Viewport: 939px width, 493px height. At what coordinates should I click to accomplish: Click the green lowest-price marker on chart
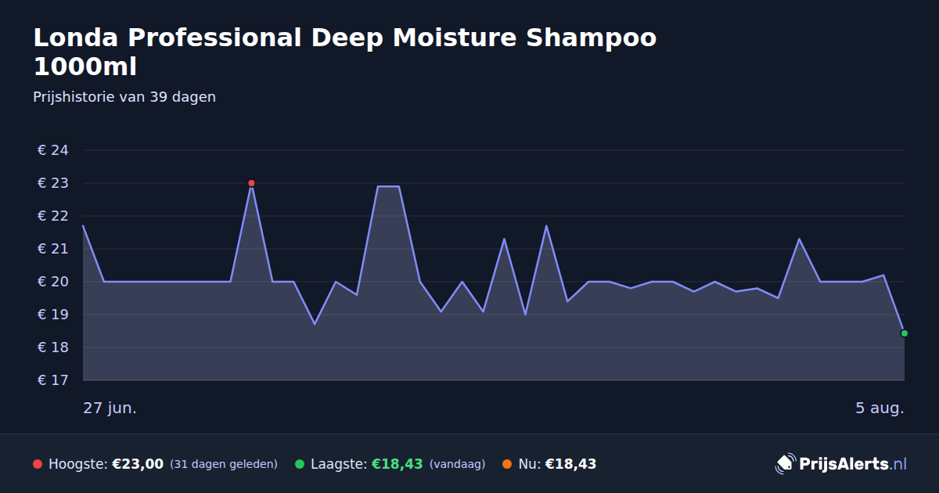(x=905, y=333)
